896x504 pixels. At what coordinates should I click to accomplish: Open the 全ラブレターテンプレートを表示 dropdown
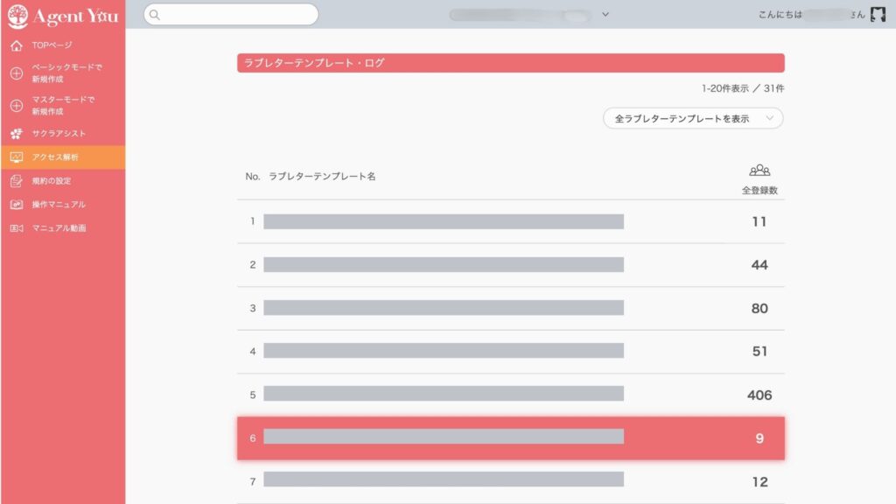[693, 118]
